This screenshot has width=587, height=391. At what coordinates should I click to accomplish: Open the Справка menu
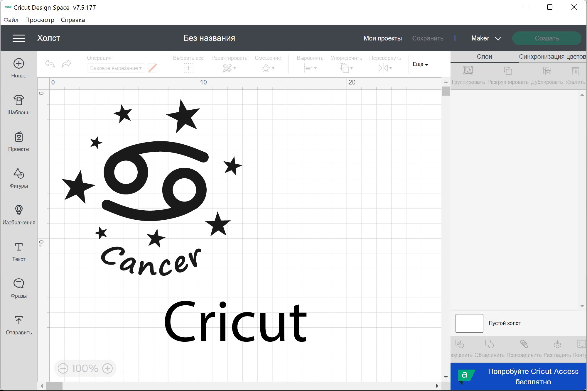click(73, 20)
